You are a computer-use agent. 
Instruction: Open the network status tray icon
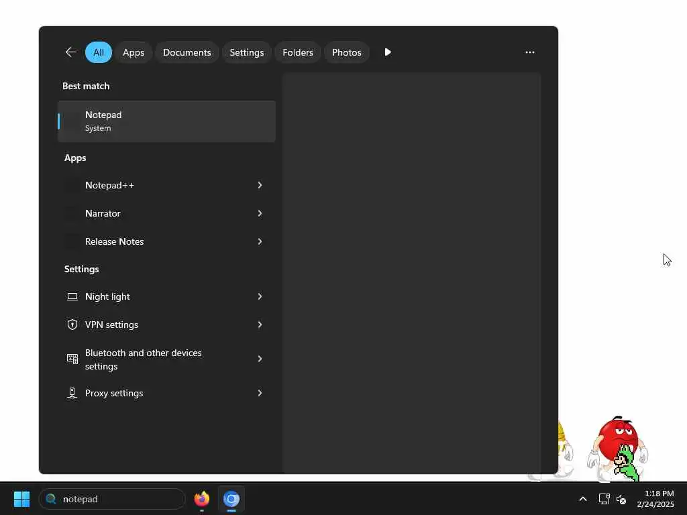coord(604,499)
